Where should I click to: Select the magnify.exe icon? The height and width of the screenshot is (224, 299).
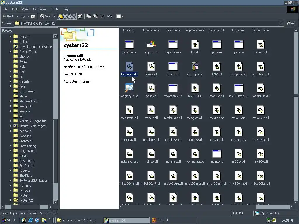129,88
